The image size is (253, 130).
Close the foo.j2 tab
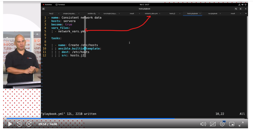coord(59,14)
